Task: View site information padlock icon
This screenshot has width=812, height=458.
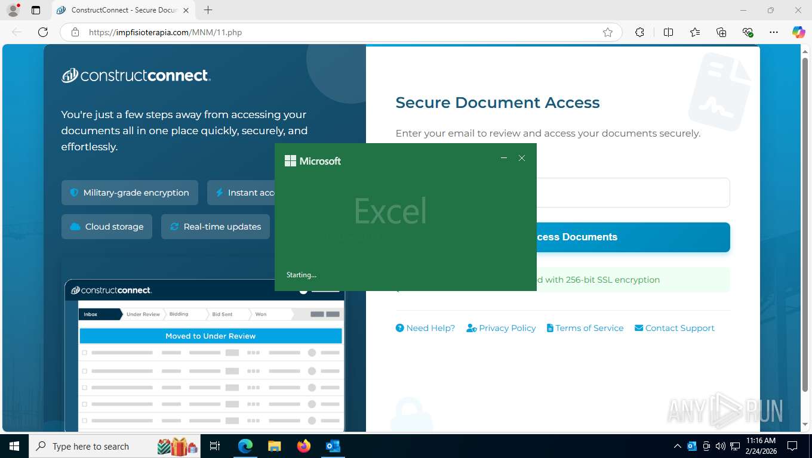Action: point(75,32)
